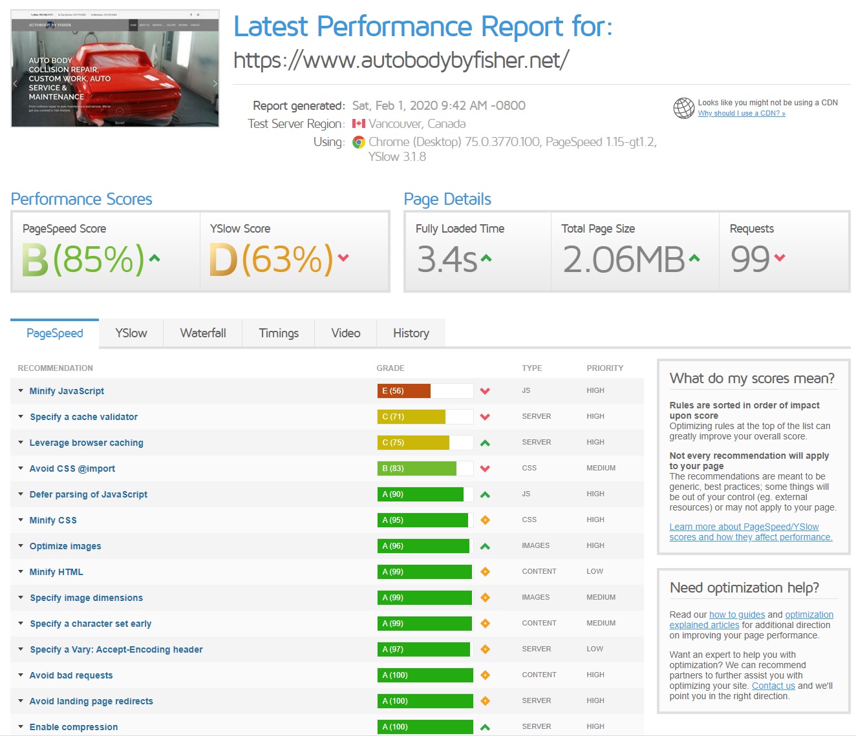
Task: Click Avoid bad requests diamond icon
Action: [x=485, y=675]
